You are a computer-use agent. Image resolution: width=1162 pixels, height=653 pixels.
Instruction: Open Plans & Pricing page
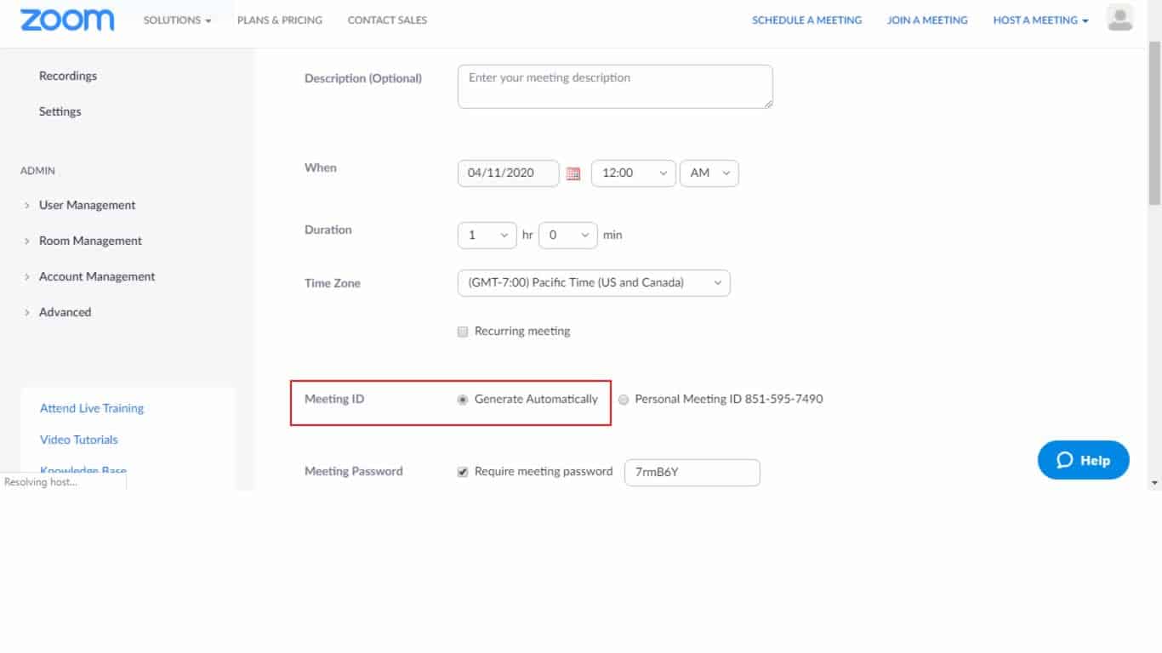(280, 20)
